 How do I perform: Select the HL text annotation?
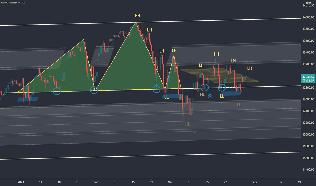pos(202,94)
